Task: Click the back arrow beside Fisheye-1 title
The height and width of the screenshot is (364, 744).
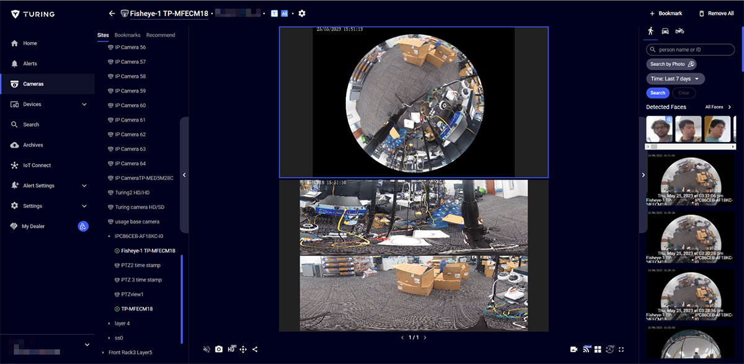Action: pos(112,13)
